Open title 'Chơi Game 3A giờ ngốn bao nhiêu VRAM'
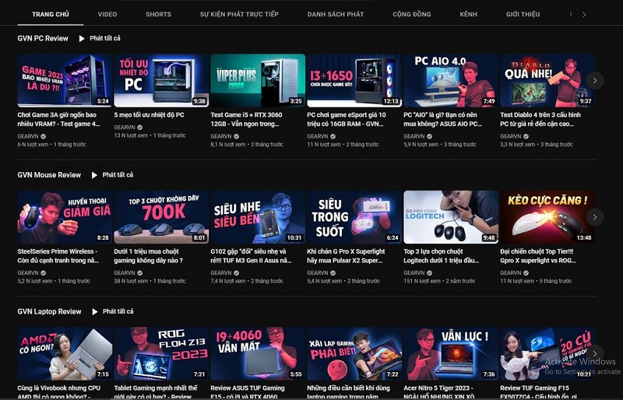 pos(59,119)
